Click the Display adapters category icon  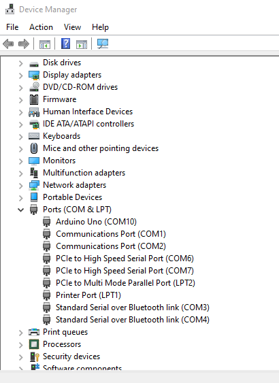coord(34,76)
